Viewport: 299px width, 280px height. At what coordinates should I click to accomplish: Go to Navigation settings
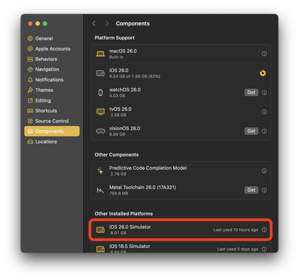[43, 69]
